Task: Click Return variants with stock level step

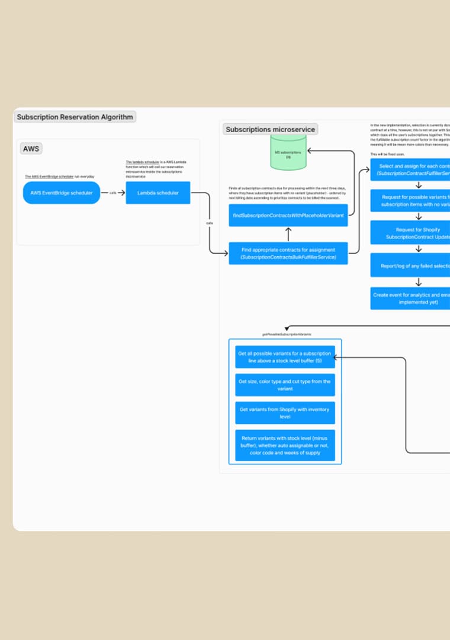Action: click(284, 445)
